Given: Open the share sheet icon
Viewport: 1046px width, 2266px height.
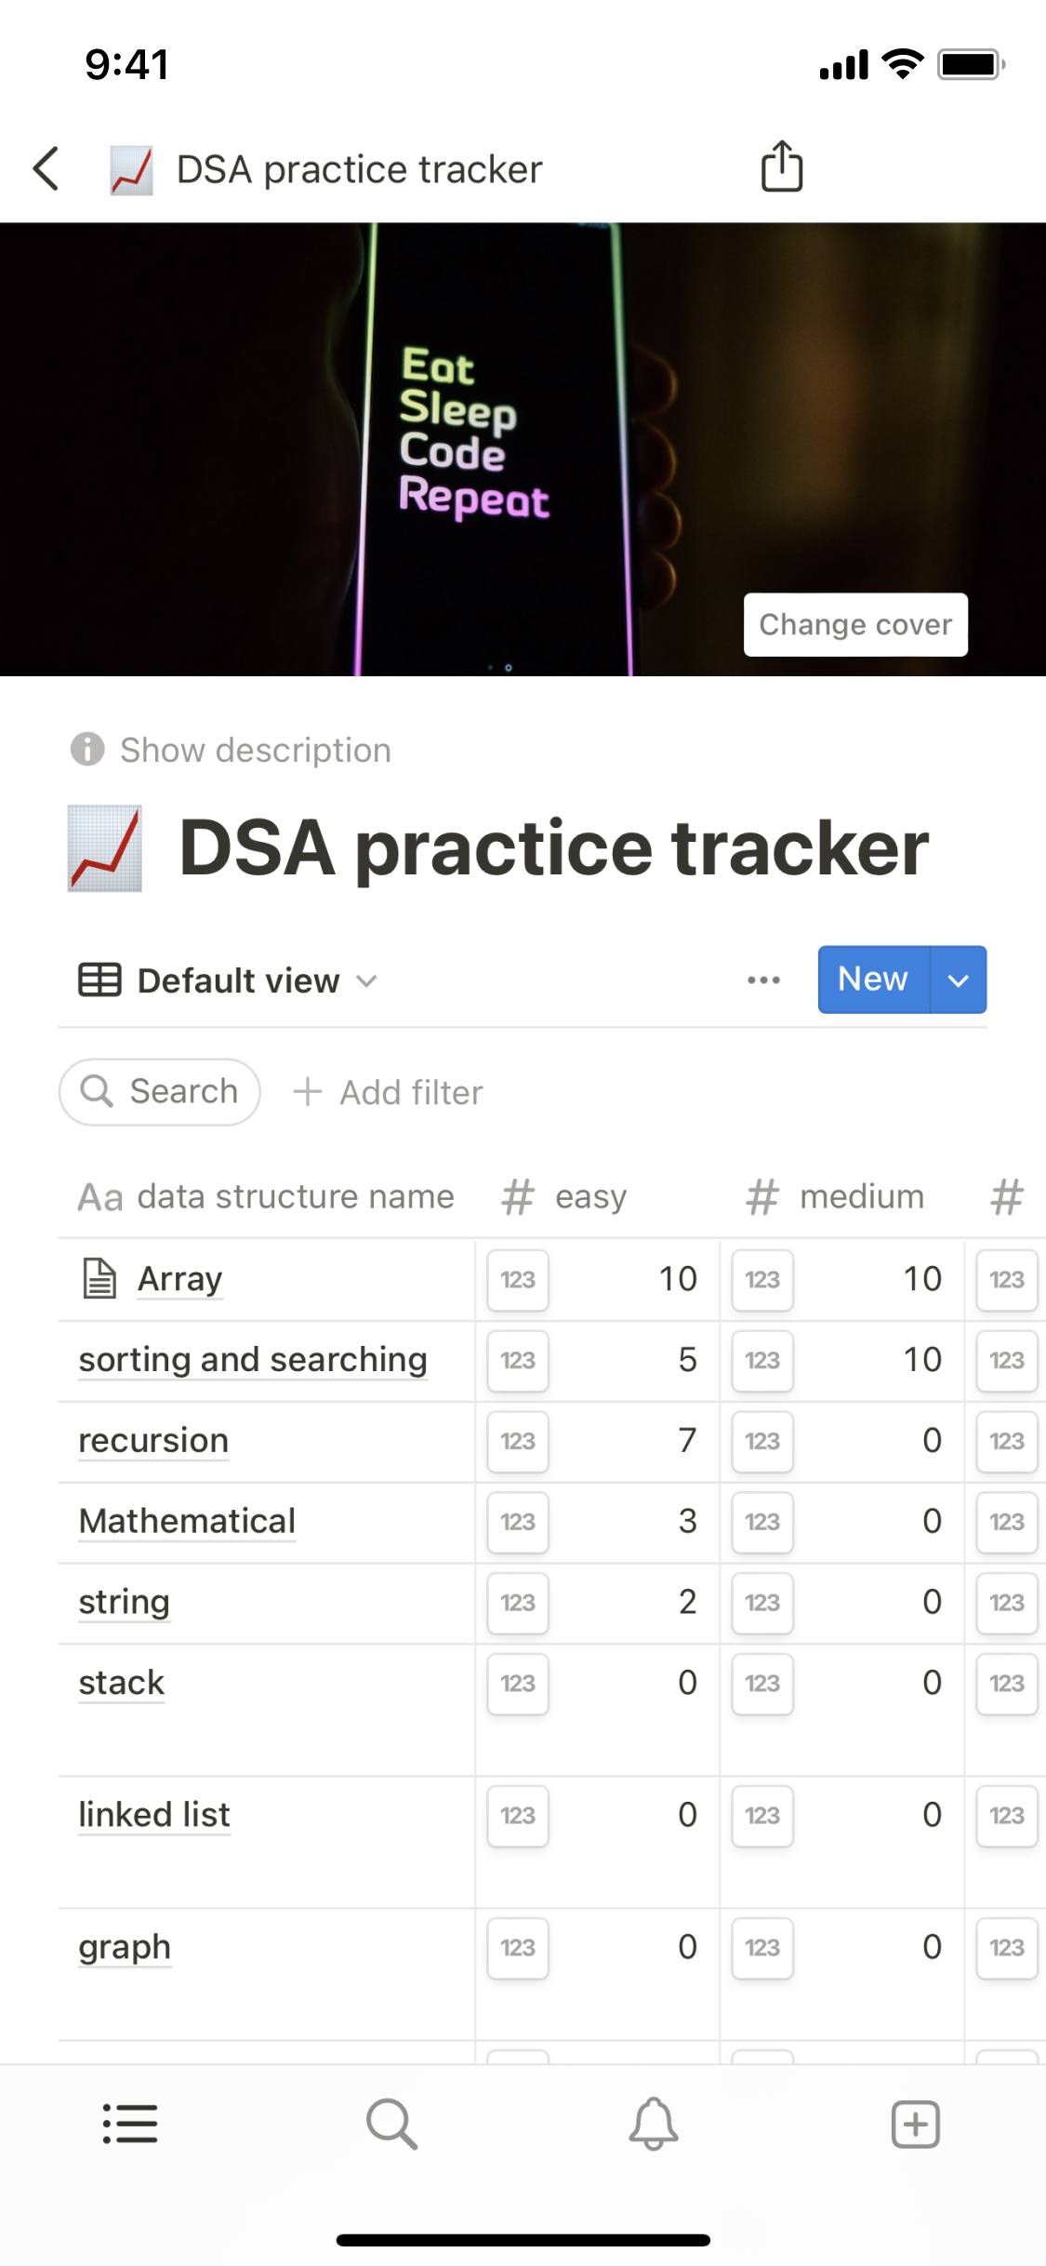Looking at the screenshot, I should point(781,167).
